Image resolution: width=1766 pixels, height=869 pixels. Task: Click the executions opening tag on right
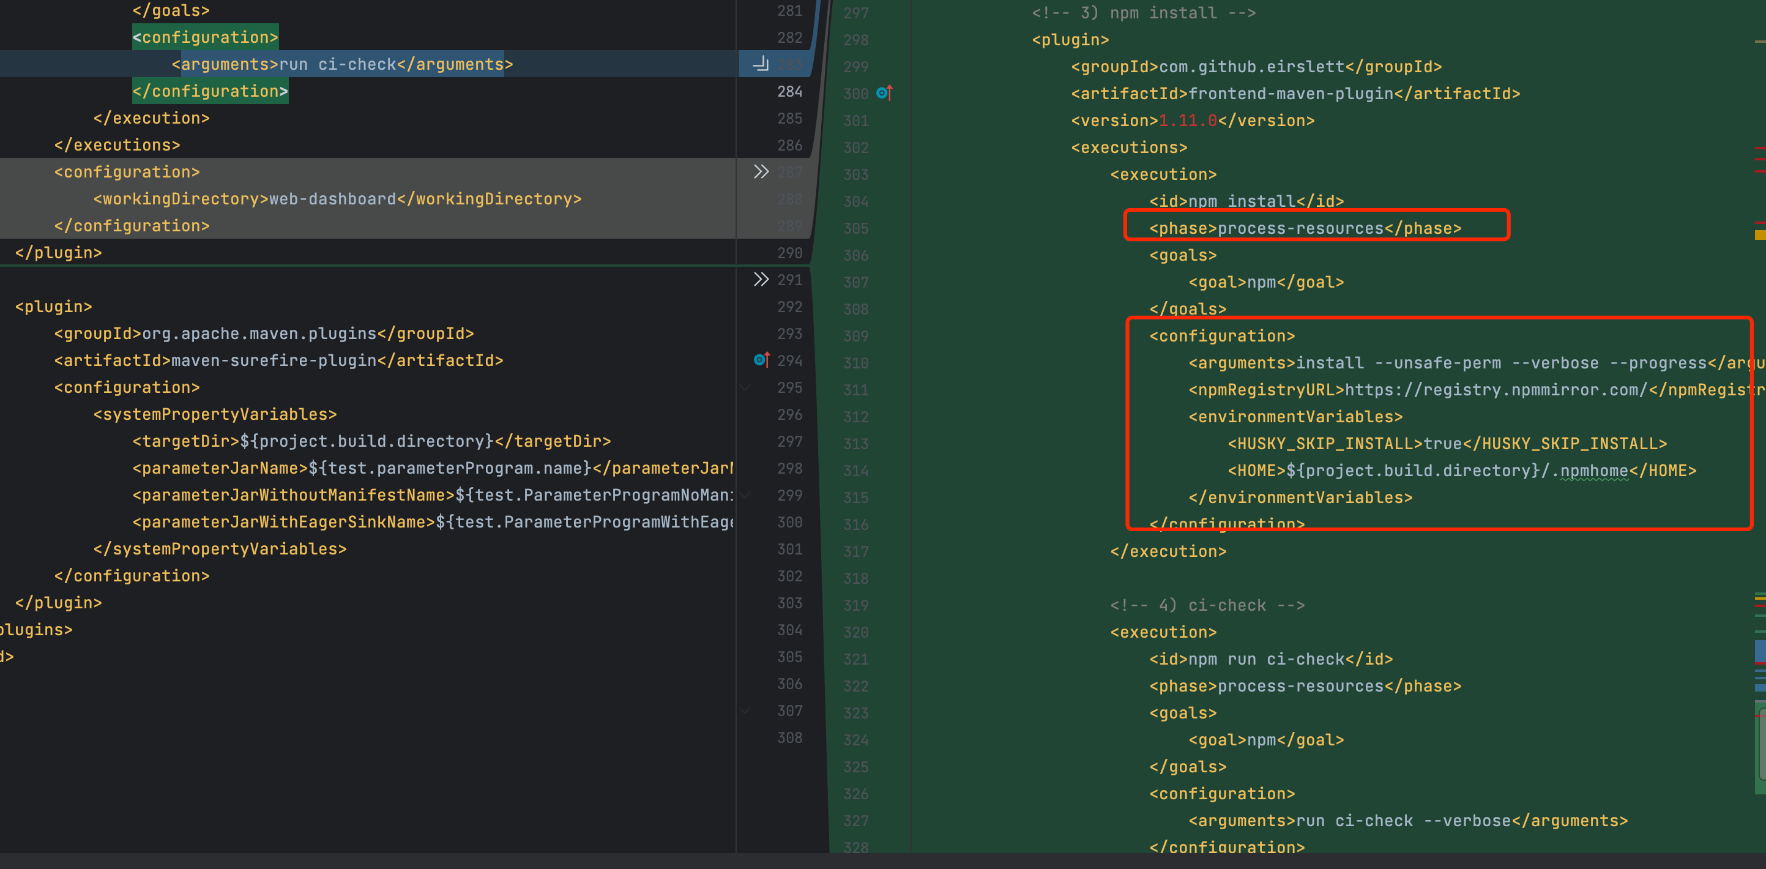(1129, 147)
